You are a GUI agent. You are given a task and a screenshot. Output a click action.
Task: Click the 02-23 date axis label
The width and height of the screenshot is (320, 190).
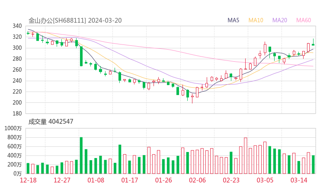coord(231,180)
